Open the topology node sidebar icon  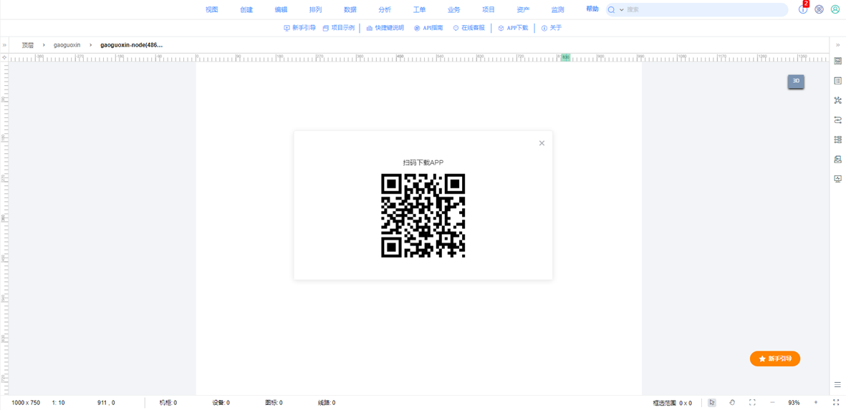pyautogui.click(x=838, y=100)
